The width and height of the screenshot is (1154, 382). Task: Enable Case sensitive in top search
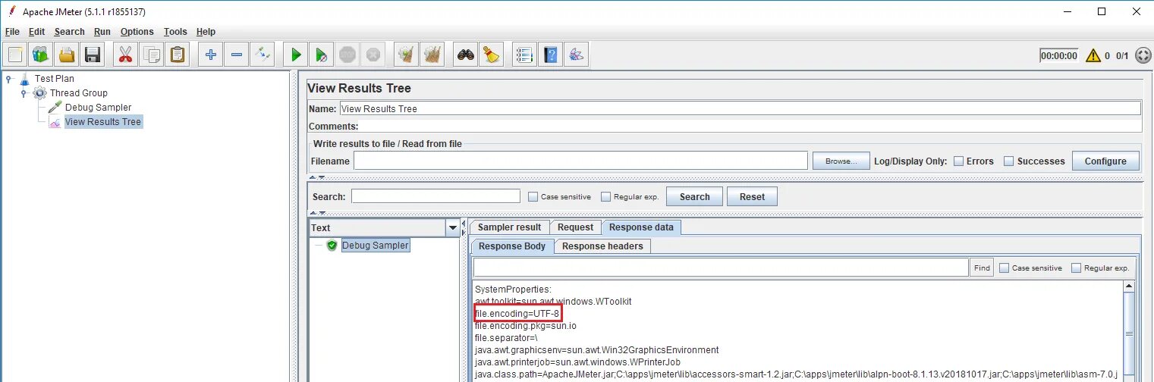pyautogui.click(x=533, y=196)
